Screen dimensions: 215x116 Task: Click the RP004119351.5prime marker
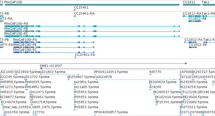tap(95, 74)
